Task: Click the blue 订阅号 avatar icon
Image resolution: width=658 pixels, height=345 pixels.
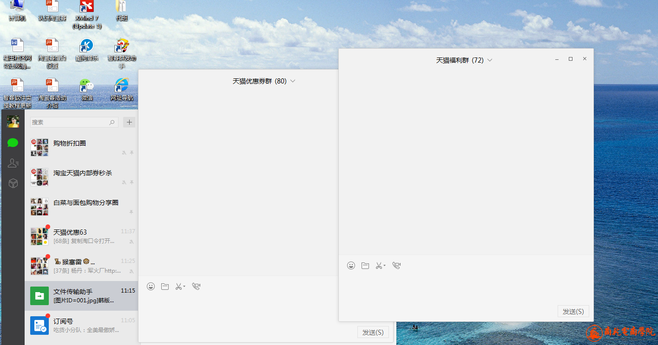Action: pyautogui.click(x=39, y=326)
